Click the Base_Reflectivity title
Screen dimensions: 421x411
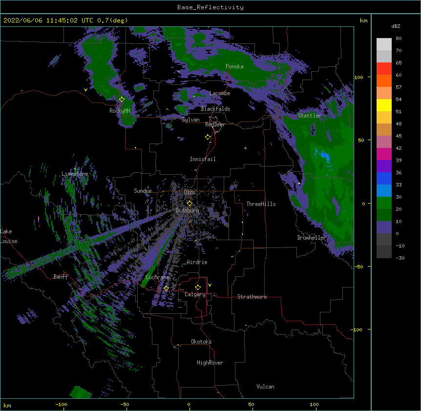(210, 7)
